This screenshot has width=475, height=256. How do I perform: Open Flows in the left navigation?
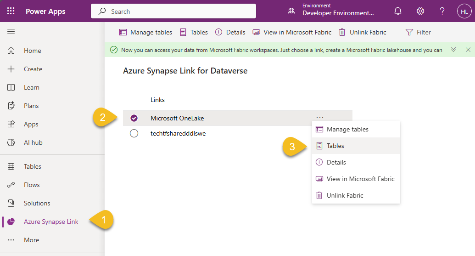(32, 185)
